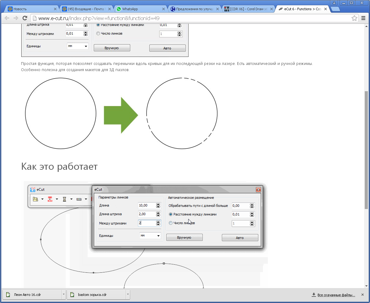Click Авто button in upper dialog image
Screen dimensions: 370x303
point(167,48)
